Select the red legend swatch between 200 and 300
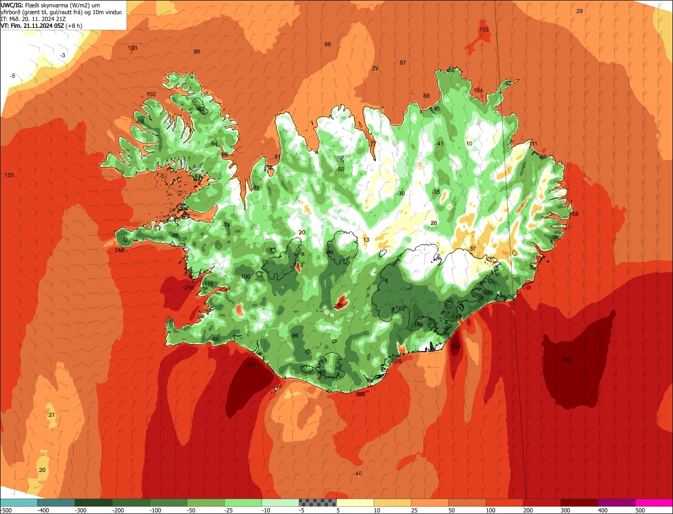 point(542,502)
